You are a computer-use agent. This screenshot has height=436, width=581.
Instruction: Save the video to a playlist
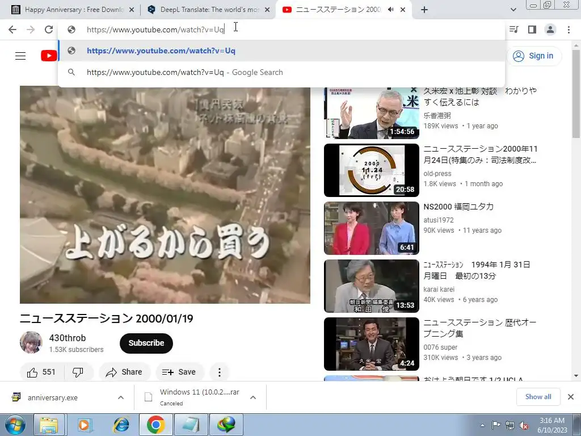179,372
